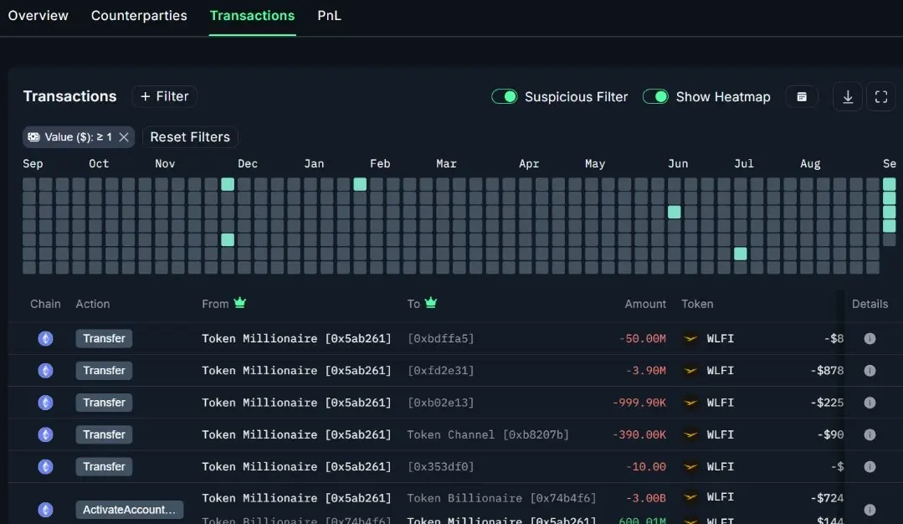Viewport: 903px width, 524px height.
Task: Select the highlighted heatmap cell in early December top row
Action: [x=228, y=184]
